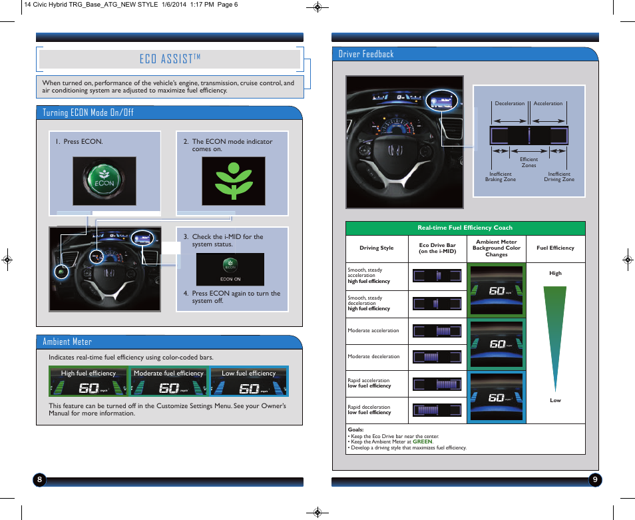This screenshot has height=520, width=635.
Task: Click the Driving Style column header
Action: (x=377, y=248)
